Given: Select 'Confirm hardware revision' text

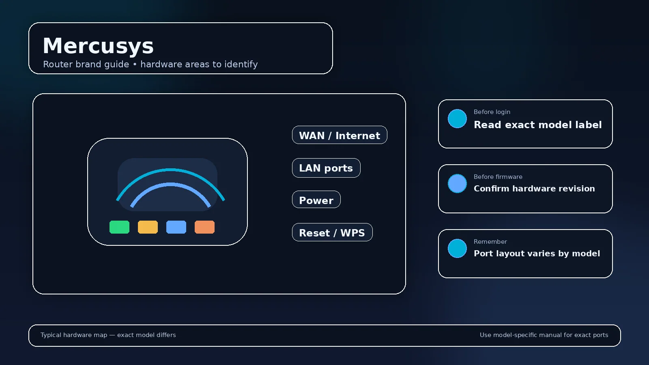Looking at the screenshot, I should [x=534, y=189].
